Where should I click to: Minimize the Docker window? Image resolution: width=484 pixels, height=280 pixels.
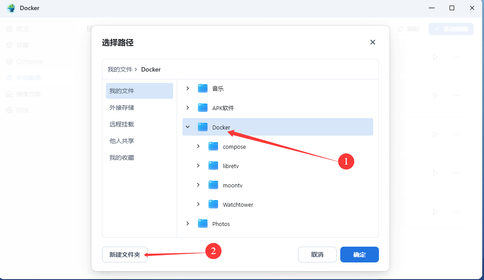click(x=432, y=8)
